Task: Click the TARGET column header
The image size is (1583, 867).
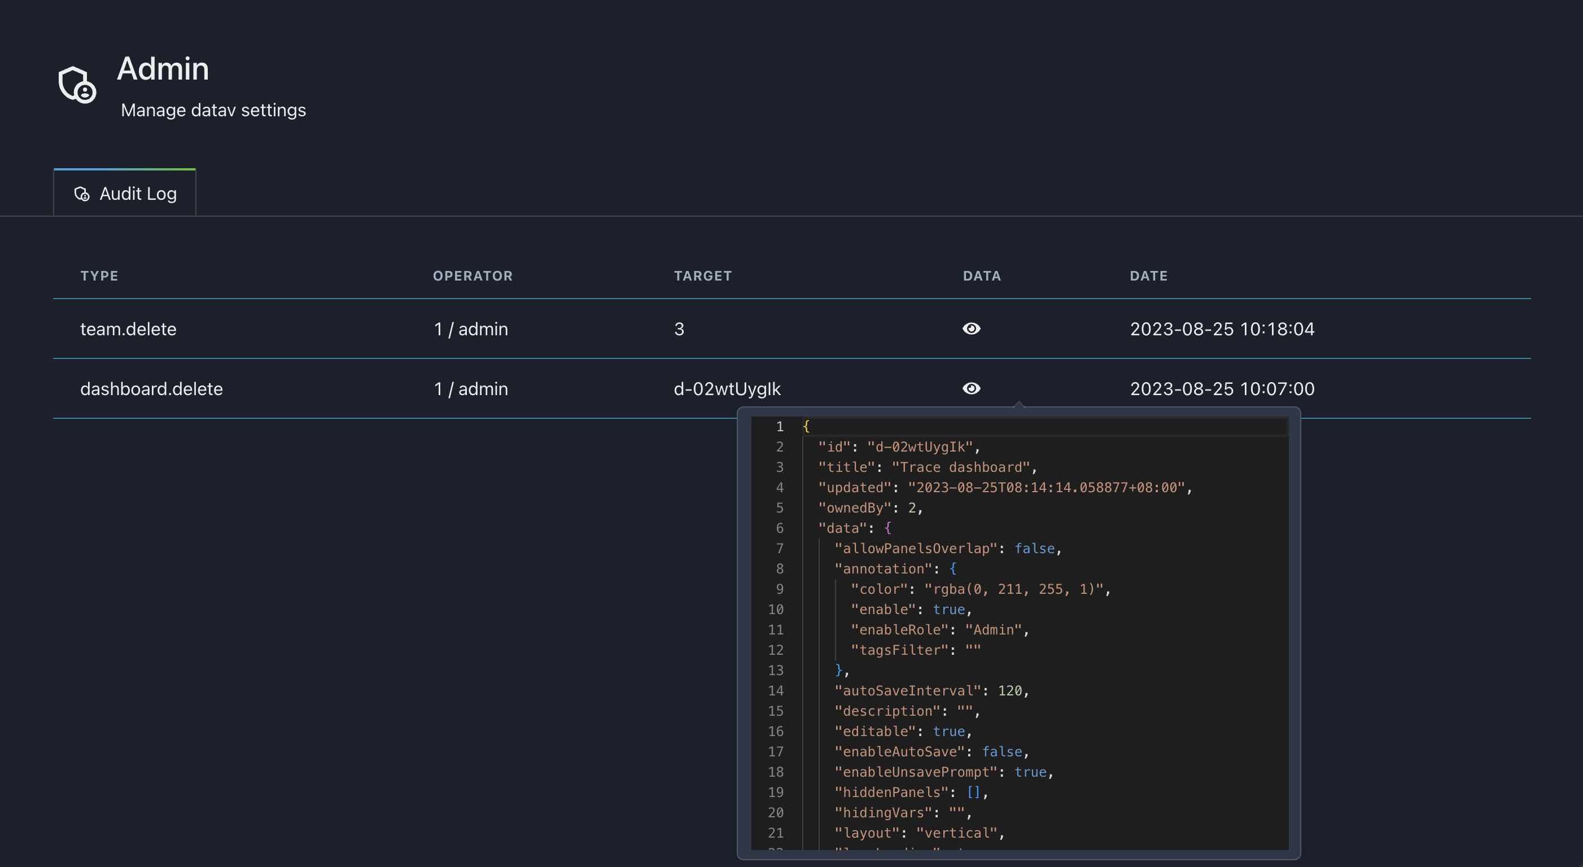Action: pyautogui.click(x=702, y=276)
